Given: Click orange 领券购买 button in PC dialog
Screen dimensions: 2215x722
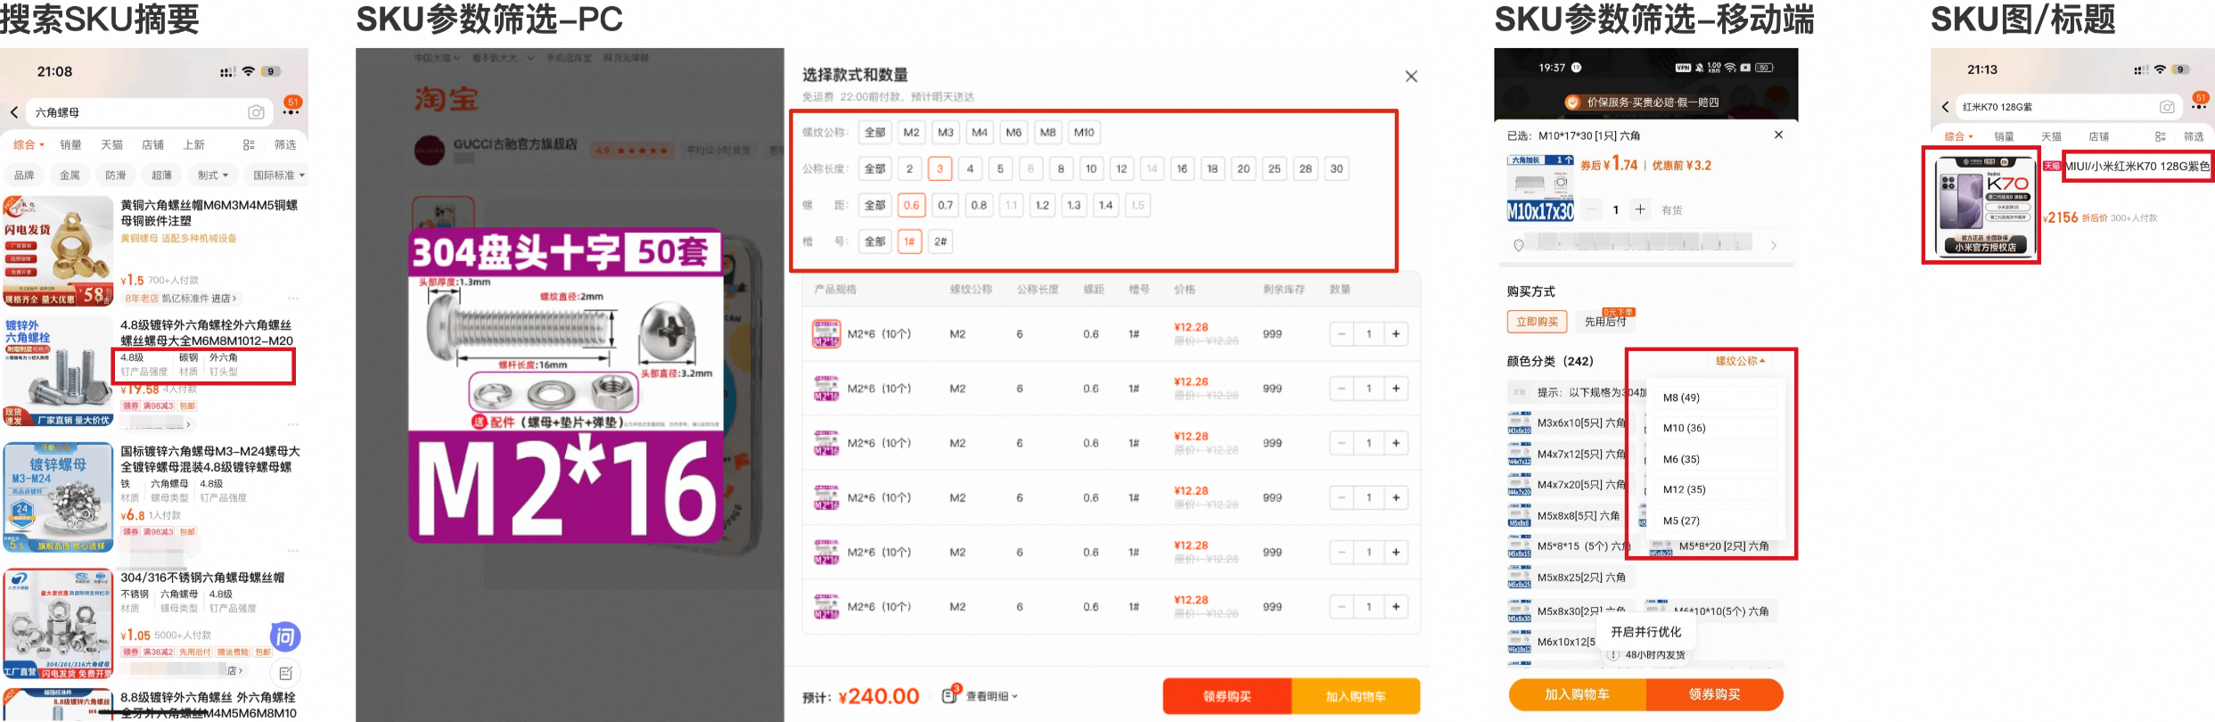Looking at the screenshot, I should tap(1227, 696).
